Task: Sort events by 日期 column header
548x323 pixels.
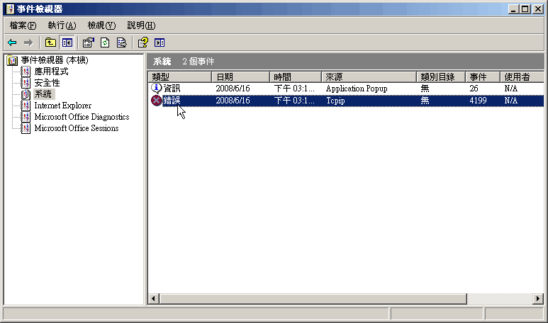Action: 241,76
